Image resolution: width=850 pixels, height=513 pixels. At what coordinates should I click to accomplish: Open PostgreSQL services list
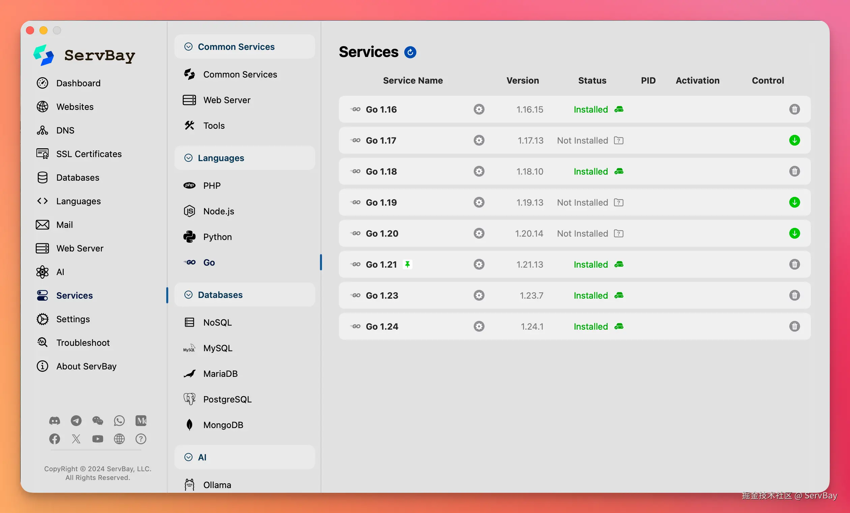[227, 399]
